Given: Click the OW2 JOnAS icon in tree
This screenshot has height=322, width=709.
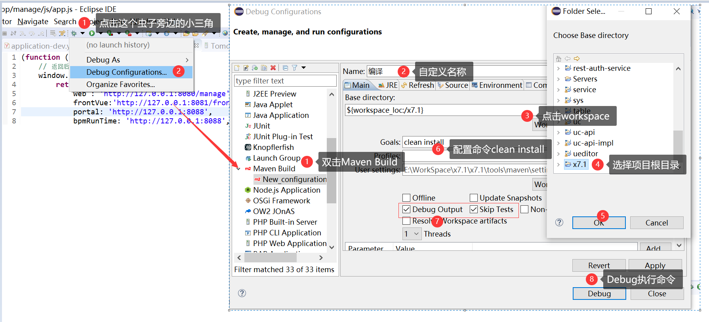Looking at the screenshot, I should pyautogui.click(x=248, y=211).
